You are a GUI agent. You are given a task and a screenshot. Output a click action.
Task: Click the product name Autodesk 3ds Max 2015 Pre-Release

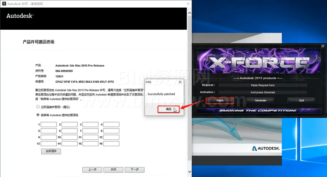80,65
